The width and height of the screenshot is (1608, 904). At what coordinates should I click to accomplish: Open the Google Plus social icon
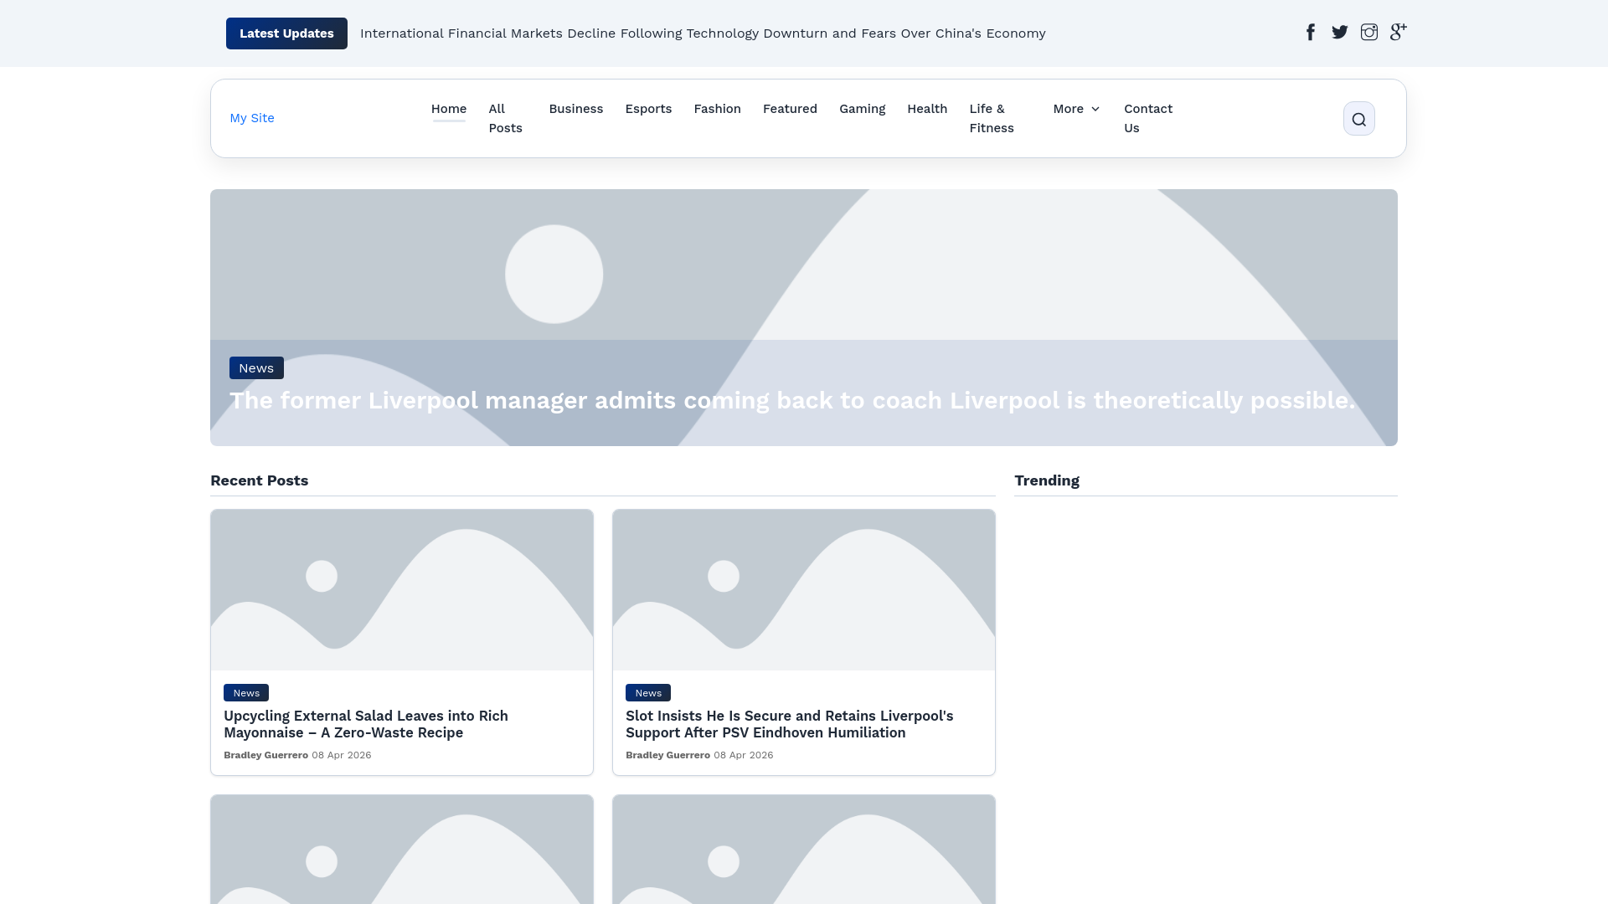tap(1398, 33)
